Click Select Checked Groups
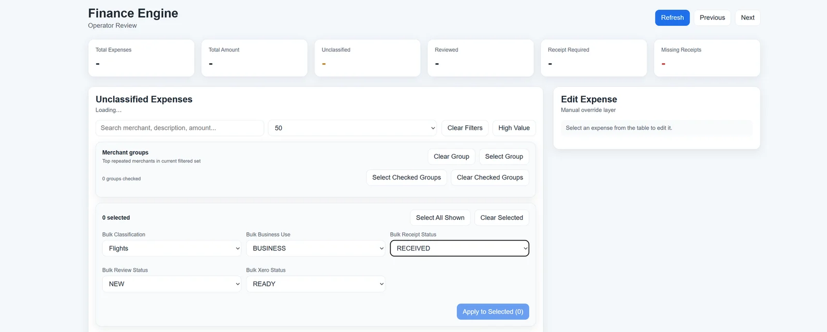 click(406, 177)
